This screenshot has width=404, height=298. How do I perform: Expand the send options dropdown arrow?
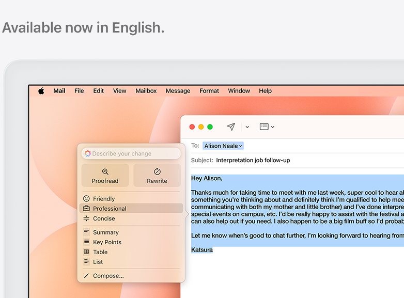(247, 127)
